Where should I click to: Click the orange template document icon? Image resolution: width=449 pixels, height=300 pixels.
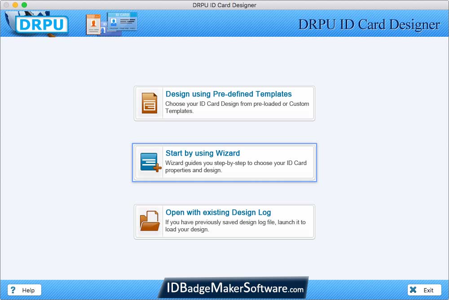(x=149, y=103)
